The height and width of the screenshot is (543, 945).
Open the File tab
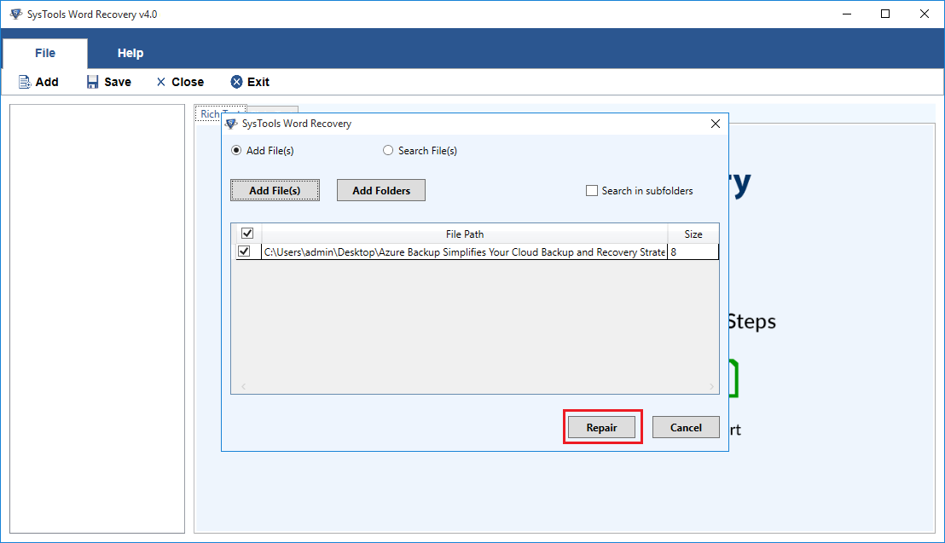(x=45, y=53)
